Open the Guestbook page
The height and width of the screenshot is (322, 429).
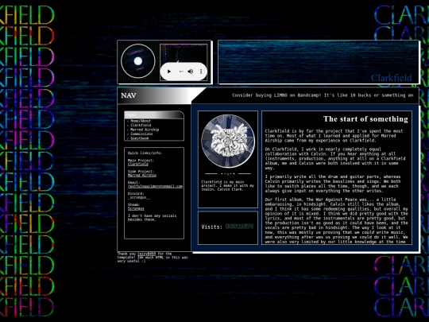point(140,138)
